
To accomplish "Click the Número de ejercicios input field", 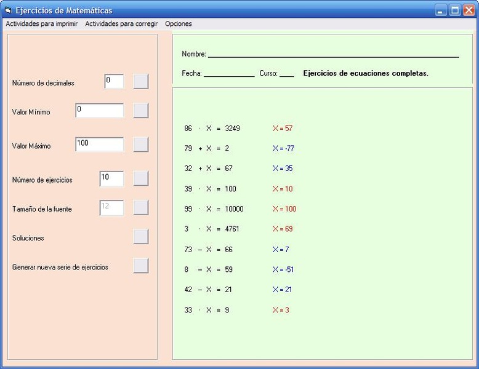I will pyautogui.click(x=111, y=178).
